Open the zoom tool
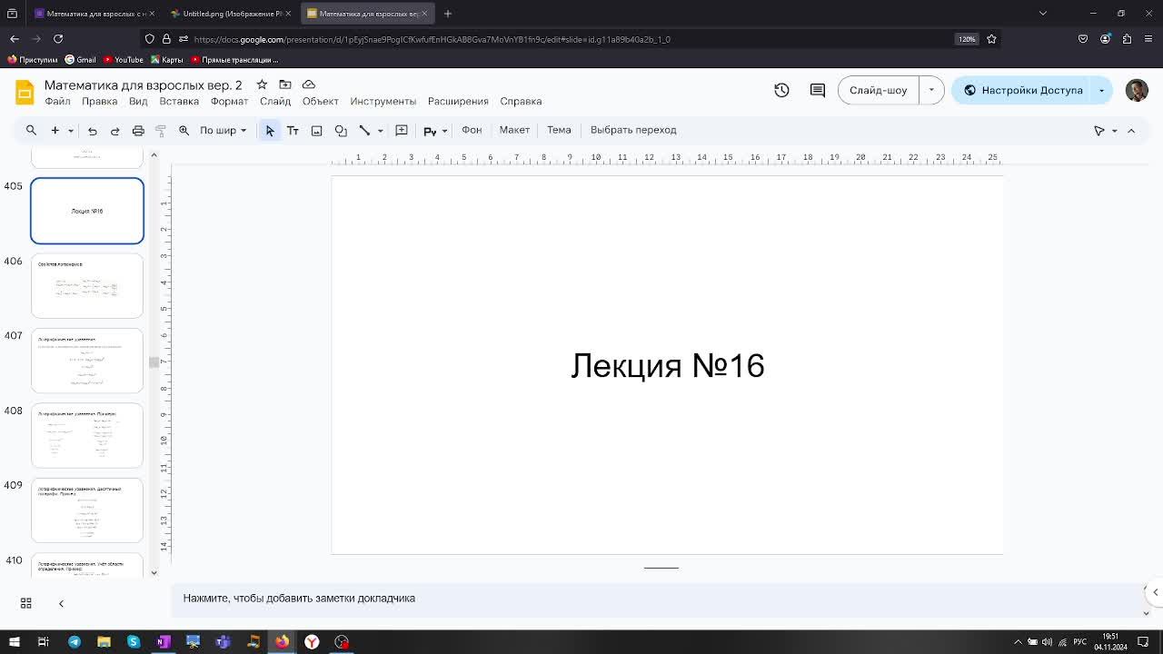 [x=184, y=130]
